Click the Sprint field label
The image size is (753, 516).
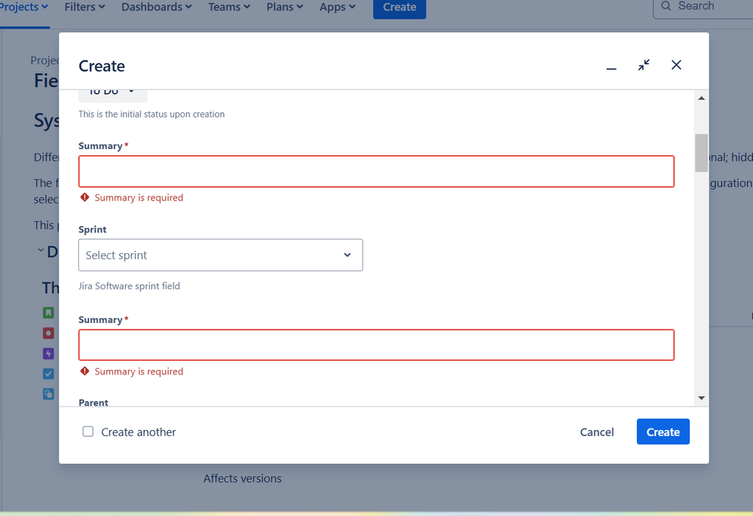click(x=92, y=230)
